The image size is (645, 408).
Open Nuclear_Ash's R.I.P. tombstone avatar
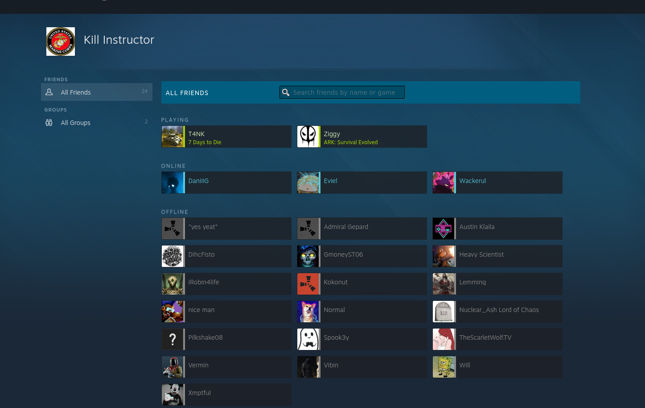444,312
